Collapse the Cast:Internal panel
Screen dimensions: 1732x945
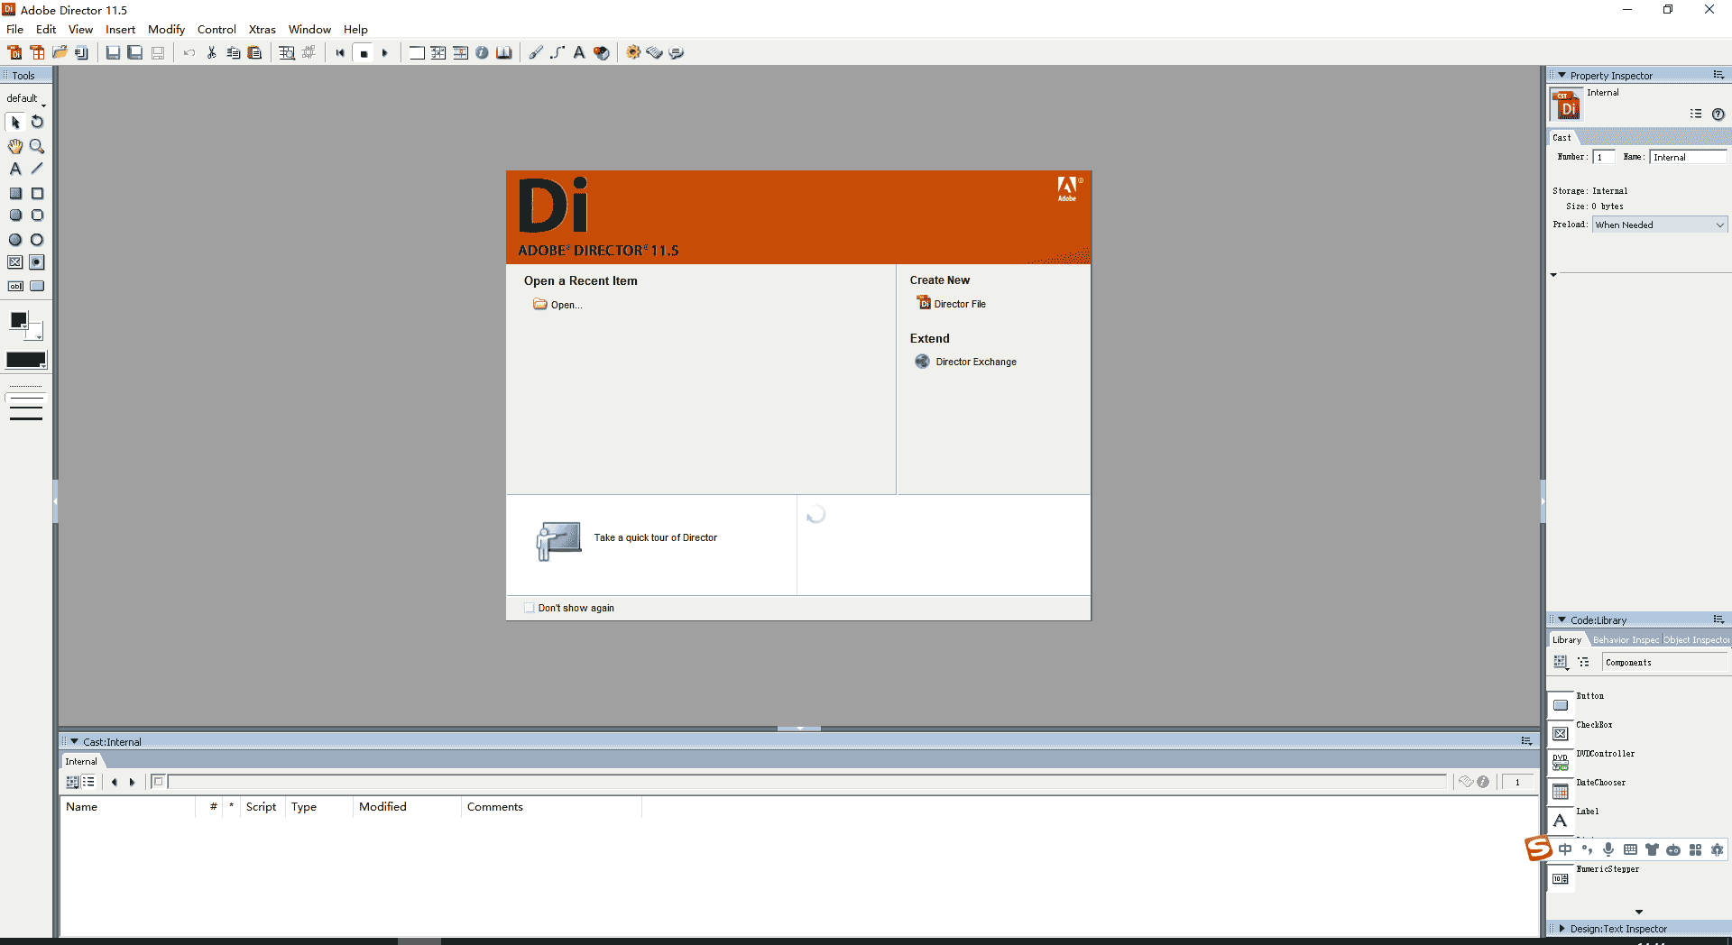75,742
